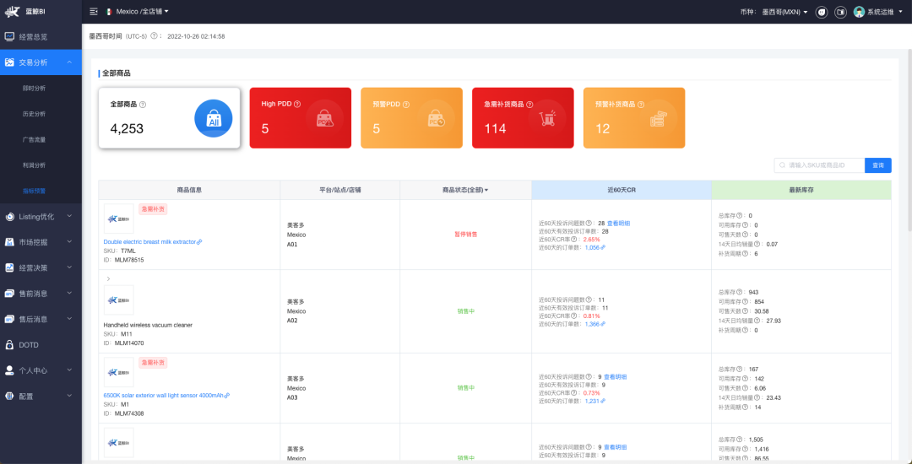The height and width of the screenshot is (464, 912).
Task: Open 6500K solar exterior wall light link
Action: (166, 395)
